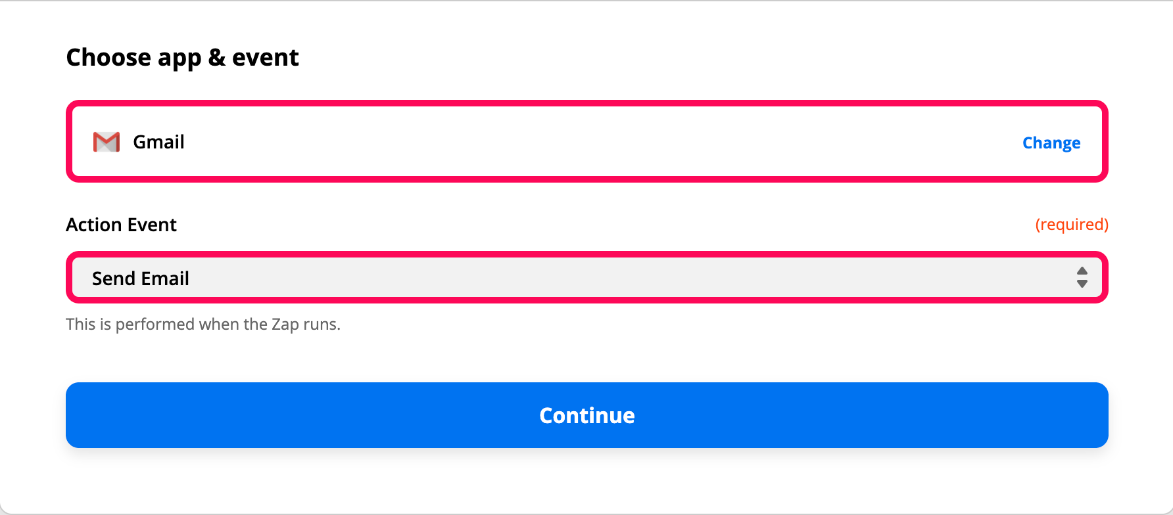This screenshot has height=515, width=1173.
Task: Click the pink highlighted border of Send Email
Action: pyautogui.click(x=587, y=254)
